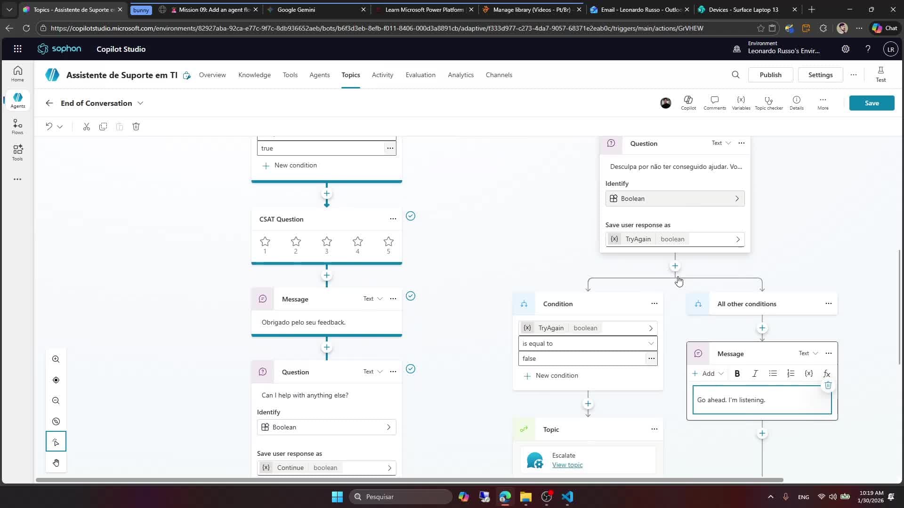The height and width of the screenshot is (508, 904).
Task: Switch to the Knowledge tab
Action: 254,75
